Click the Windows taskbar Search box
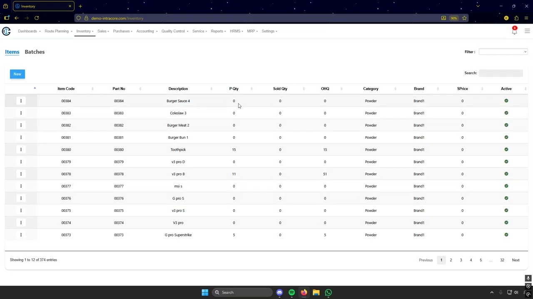The image size is (533, 299). pyautogui.click(x=243, y=292)
